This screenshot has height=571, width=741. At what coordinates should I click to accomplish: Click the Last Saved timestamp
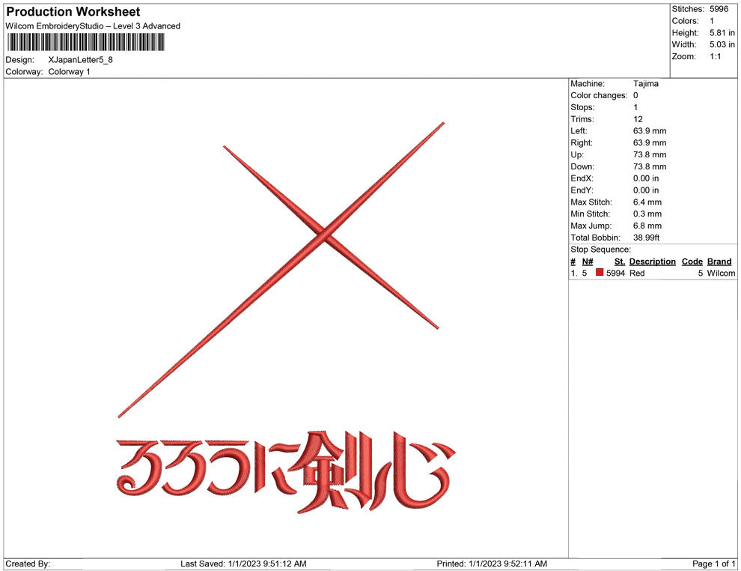pos(243,564)
